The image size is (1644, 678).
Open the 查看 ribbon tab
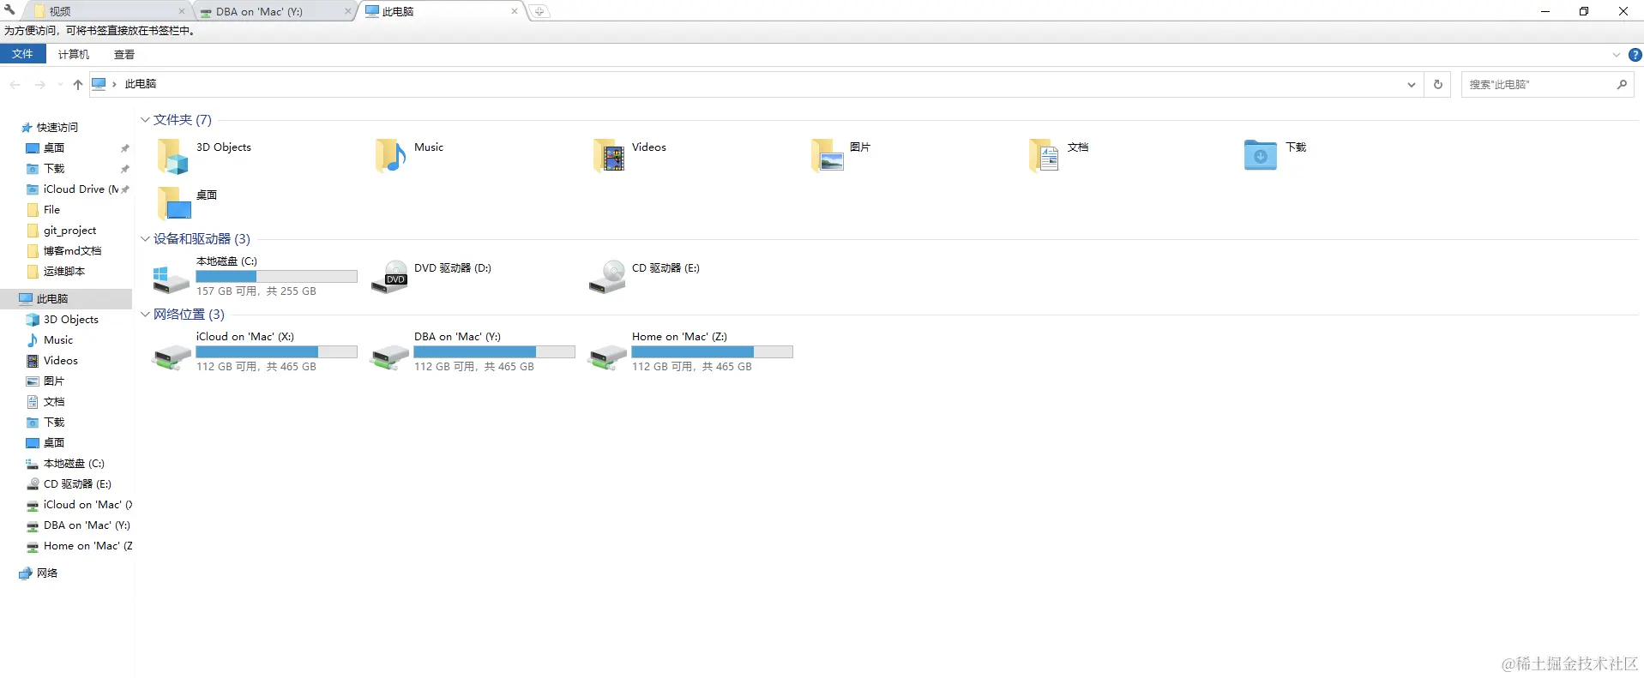coord(124,54)
